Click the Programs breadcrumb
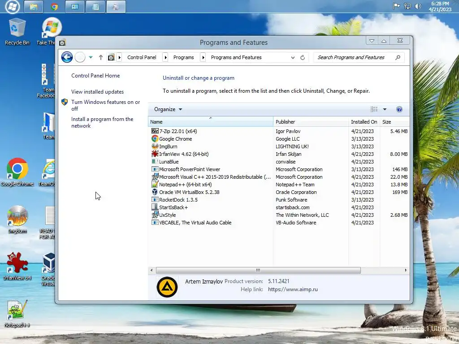 pos(183,57)
